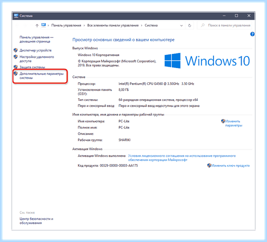Click Активация Windows выполнена text
The width and height of the screenshot is (267, 242).
101,156
